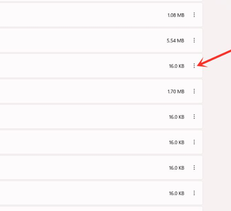Select the 5.54 MB app row
The width and height of the screenshot is (231, 211).
[x=101, y=40]
